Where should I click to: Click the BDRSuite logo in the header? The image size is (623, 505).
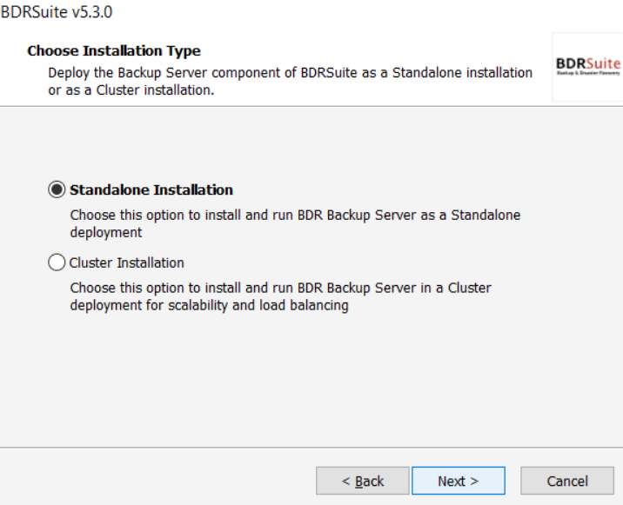pyautogui.click(x=588, y=67)
